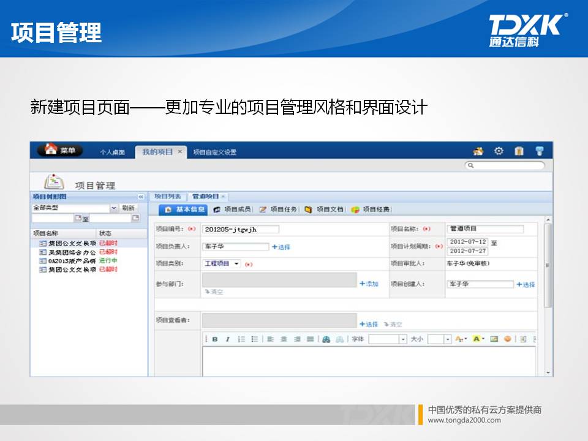Open the text color picker
588x441 pixels.
pos(461,339)
